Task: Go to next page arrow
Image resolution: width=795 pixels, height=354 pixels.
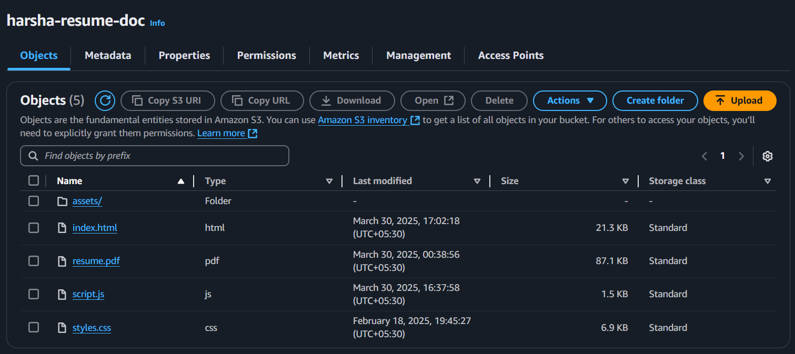Action: click(x=741, y=156)
